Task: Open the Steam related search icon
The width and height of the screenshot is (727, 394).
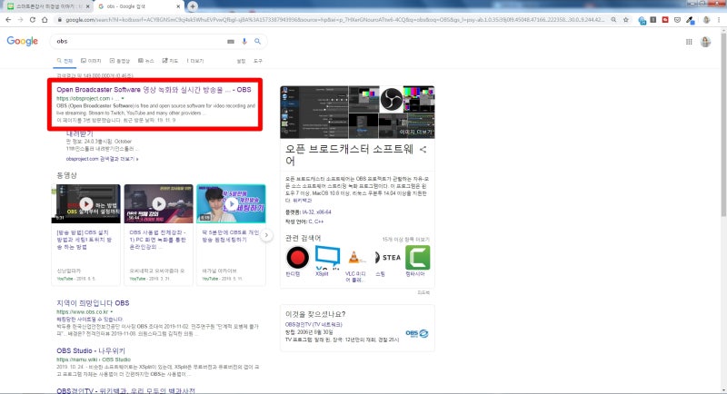Action: tap(388, 258)
